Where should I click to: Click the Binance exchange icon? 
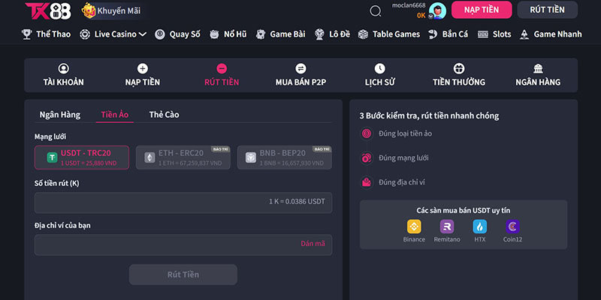[x=414, y=227]
